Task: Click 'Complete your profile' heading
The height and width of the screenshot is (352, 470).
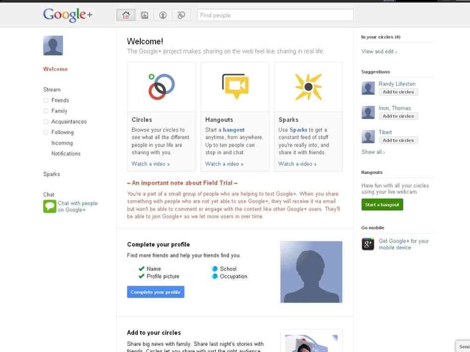Action: 159,245
